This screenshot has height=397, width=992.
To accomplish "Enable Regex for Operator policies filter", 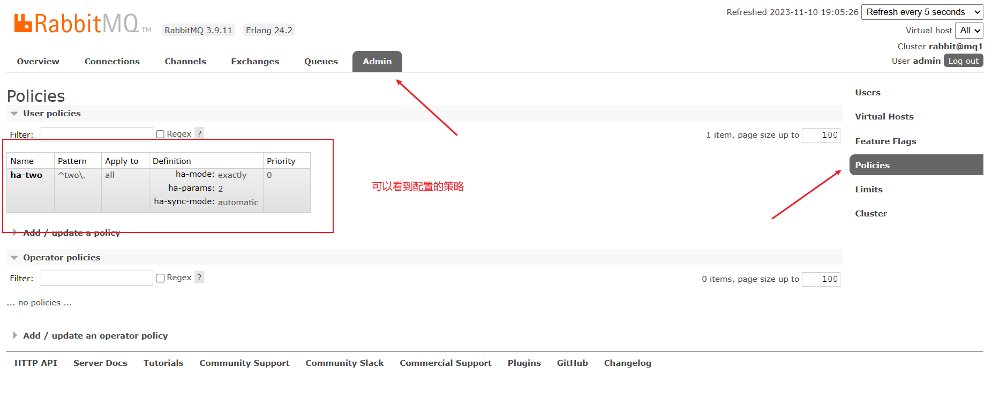I will (x=160, y=278).
